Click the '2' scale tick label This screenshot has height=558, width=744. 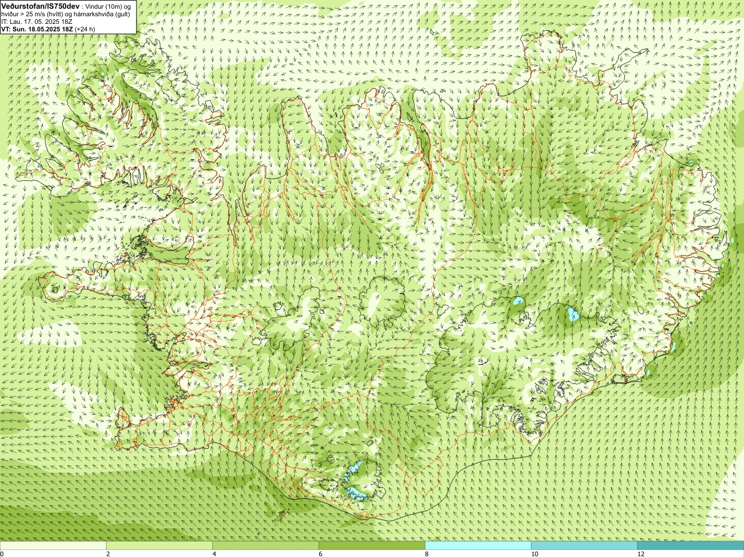click(x=108, y=554)
